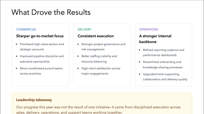Click the Consistent execution heading

pyautogui.click(x=96, y=36)
